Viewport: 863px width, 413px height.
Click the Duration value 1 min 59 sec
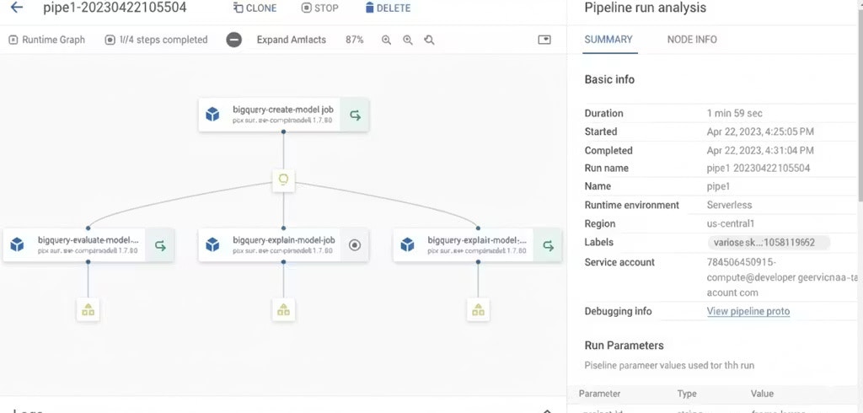[x=734, y=113]
